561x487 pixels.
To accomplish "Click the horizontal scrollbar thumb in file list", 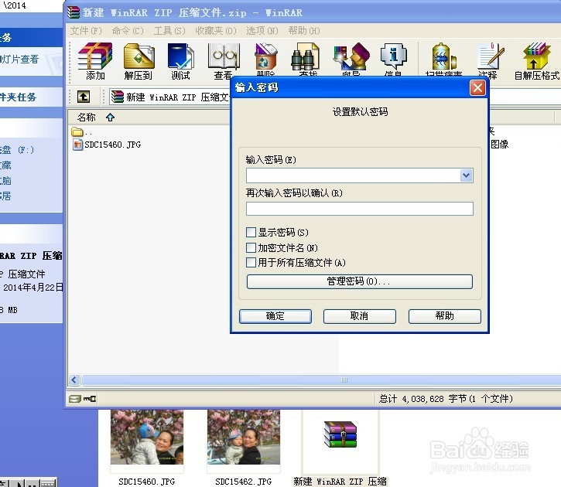I will pyautogui.click(x=344, y=380).
